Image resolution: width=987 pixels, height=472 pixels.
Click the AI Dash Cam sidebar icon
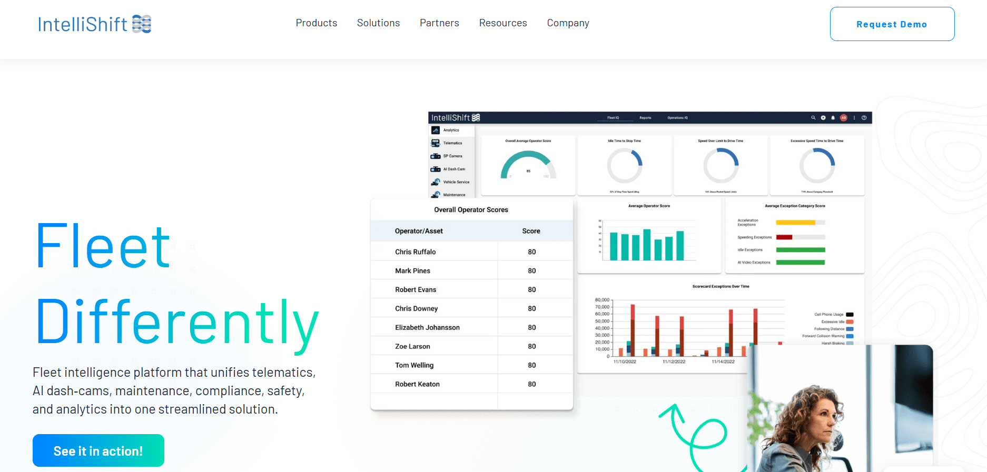coord(436,169)
